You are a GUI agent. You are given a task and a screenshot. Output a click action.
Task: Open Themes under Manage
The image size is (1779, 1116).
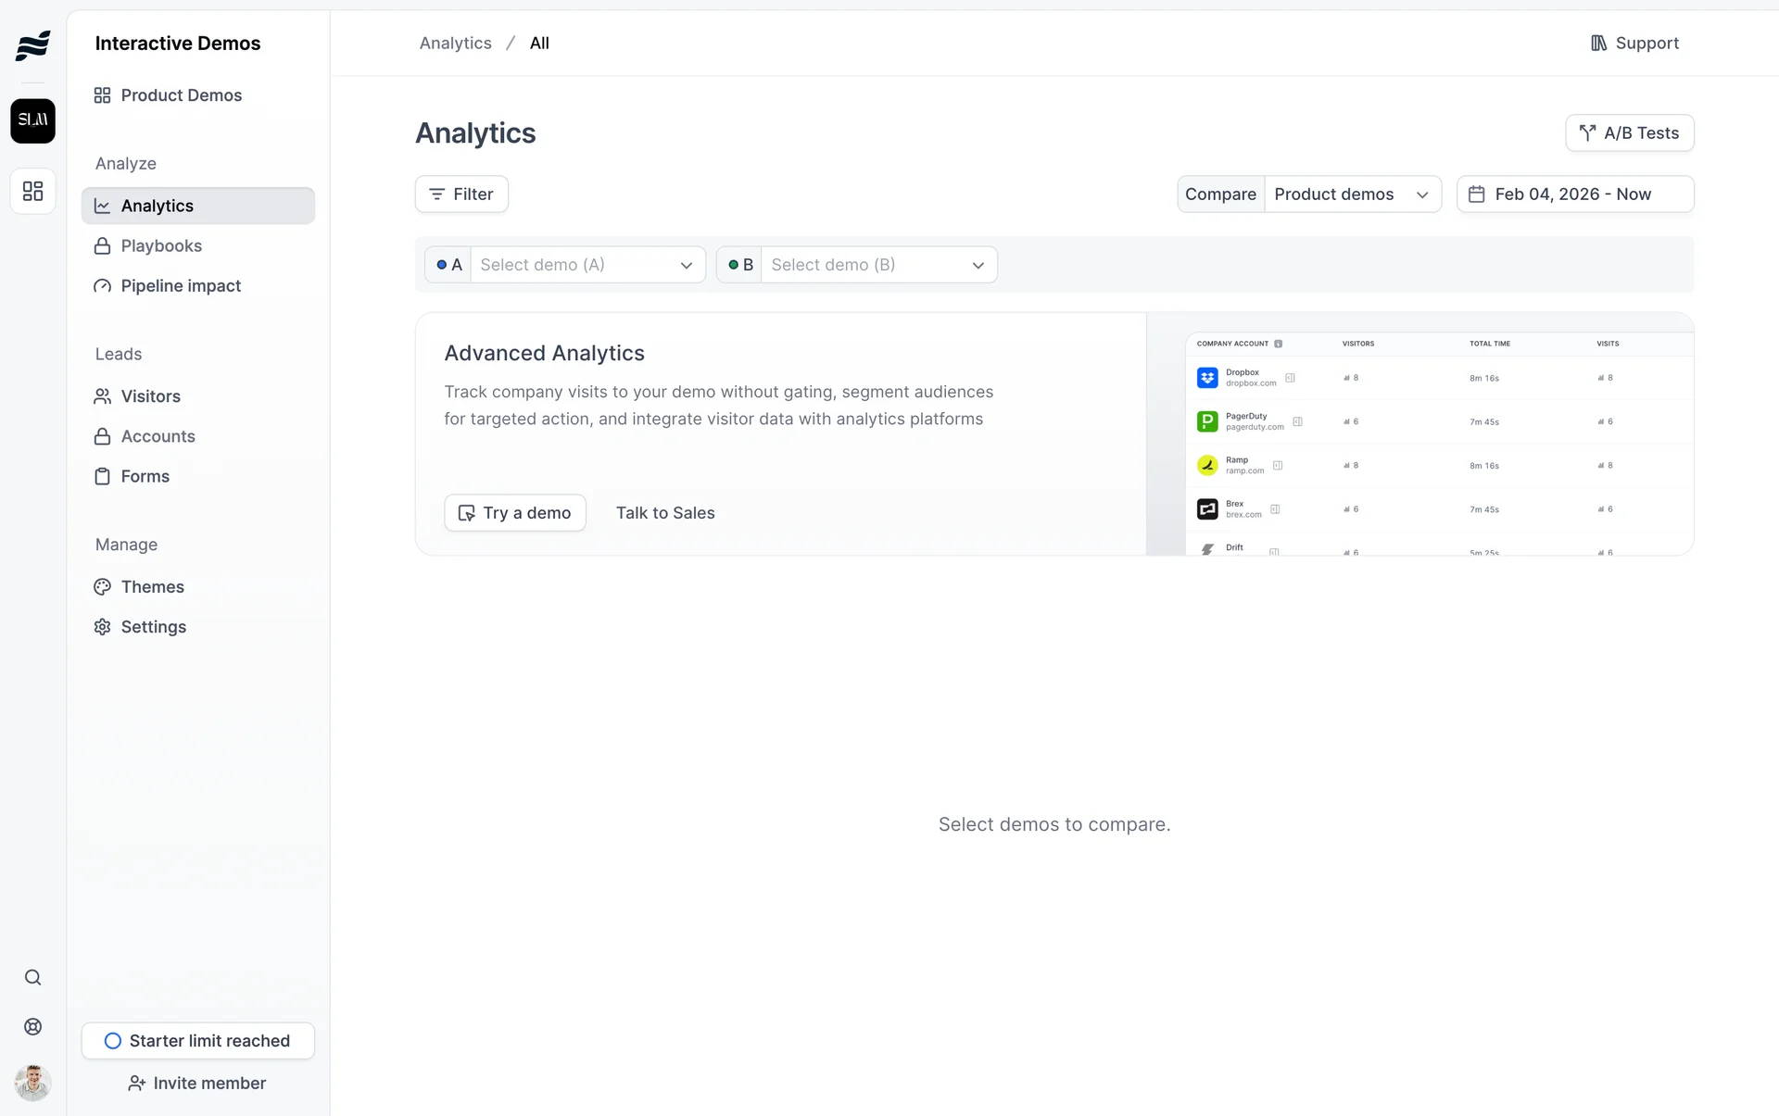tap(152, 587)
